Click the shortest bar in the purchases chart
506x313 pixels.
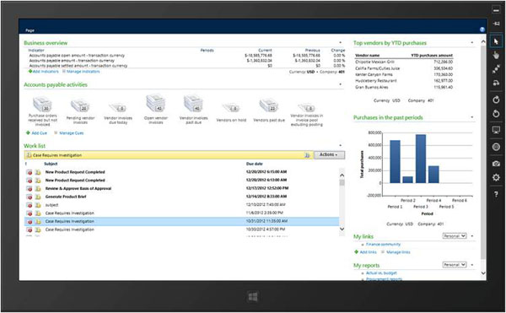408,180
